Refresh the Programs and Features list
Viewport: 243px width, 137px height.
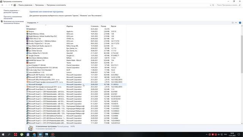tap(213, 5)
